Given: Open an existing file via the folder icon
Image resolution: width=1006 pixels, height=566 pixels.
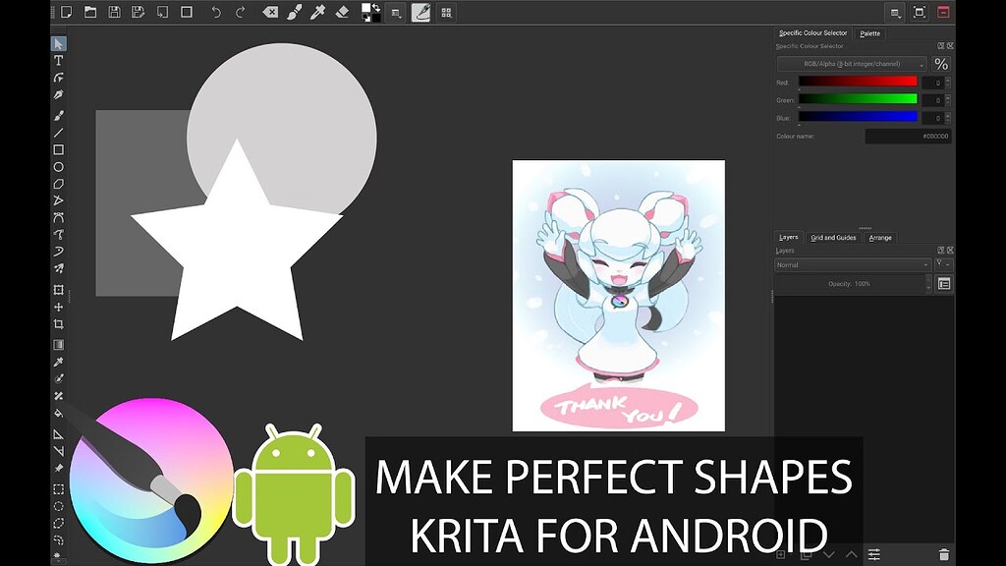Looking at the screenshot, I should (90, 13).
